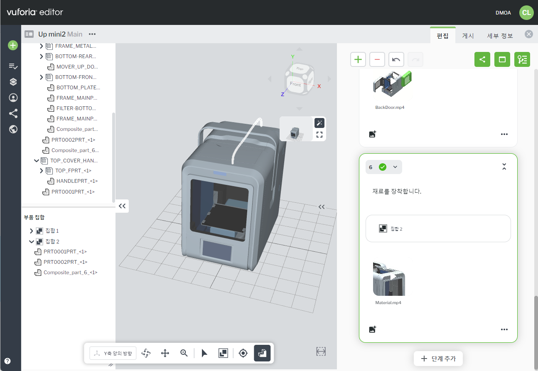Click the 단계 추가 button

(438, 359)
